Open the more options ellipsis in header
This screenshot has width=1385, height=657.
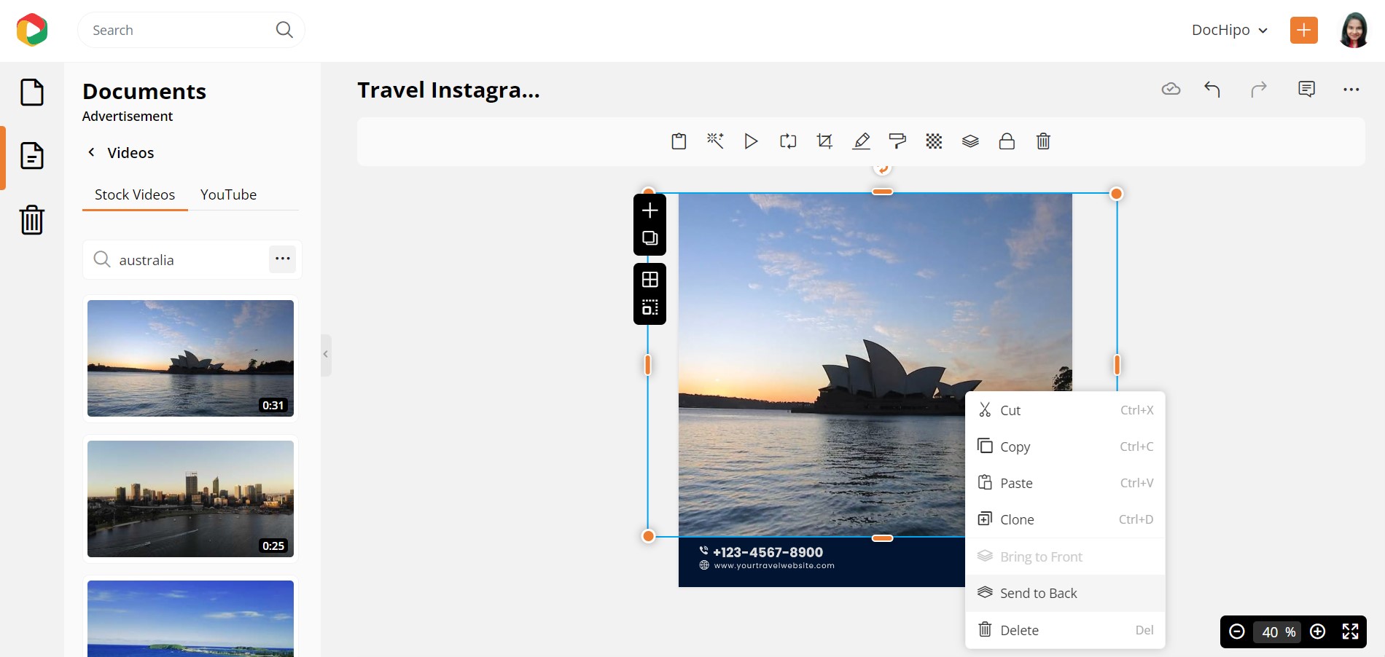1351,90
